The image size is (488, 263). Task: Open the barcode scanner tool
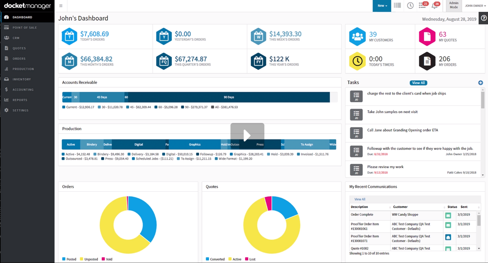pyautogui.click(x=397, y=5)
